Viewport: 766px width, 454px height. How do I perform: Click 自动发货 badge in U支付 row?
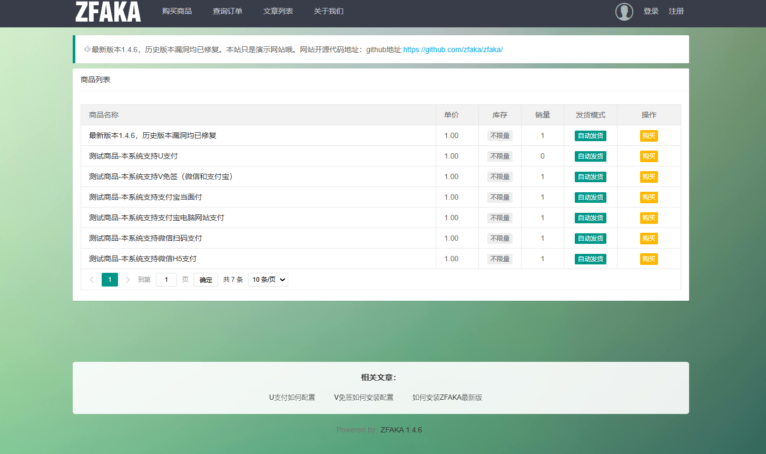[591, 156]
